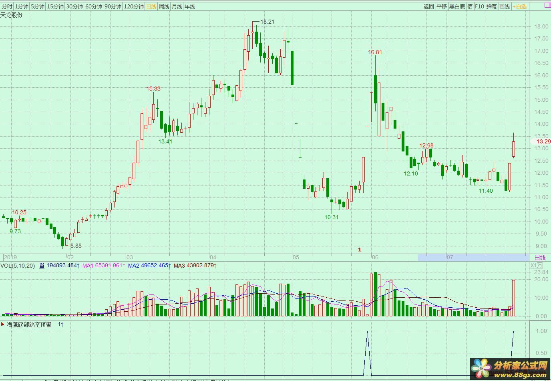
Task: Click the current price 13.29 marker
Action: [x=541, y=141]
